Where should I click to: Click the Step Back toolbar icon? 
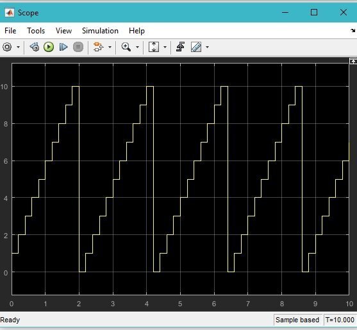35,48
